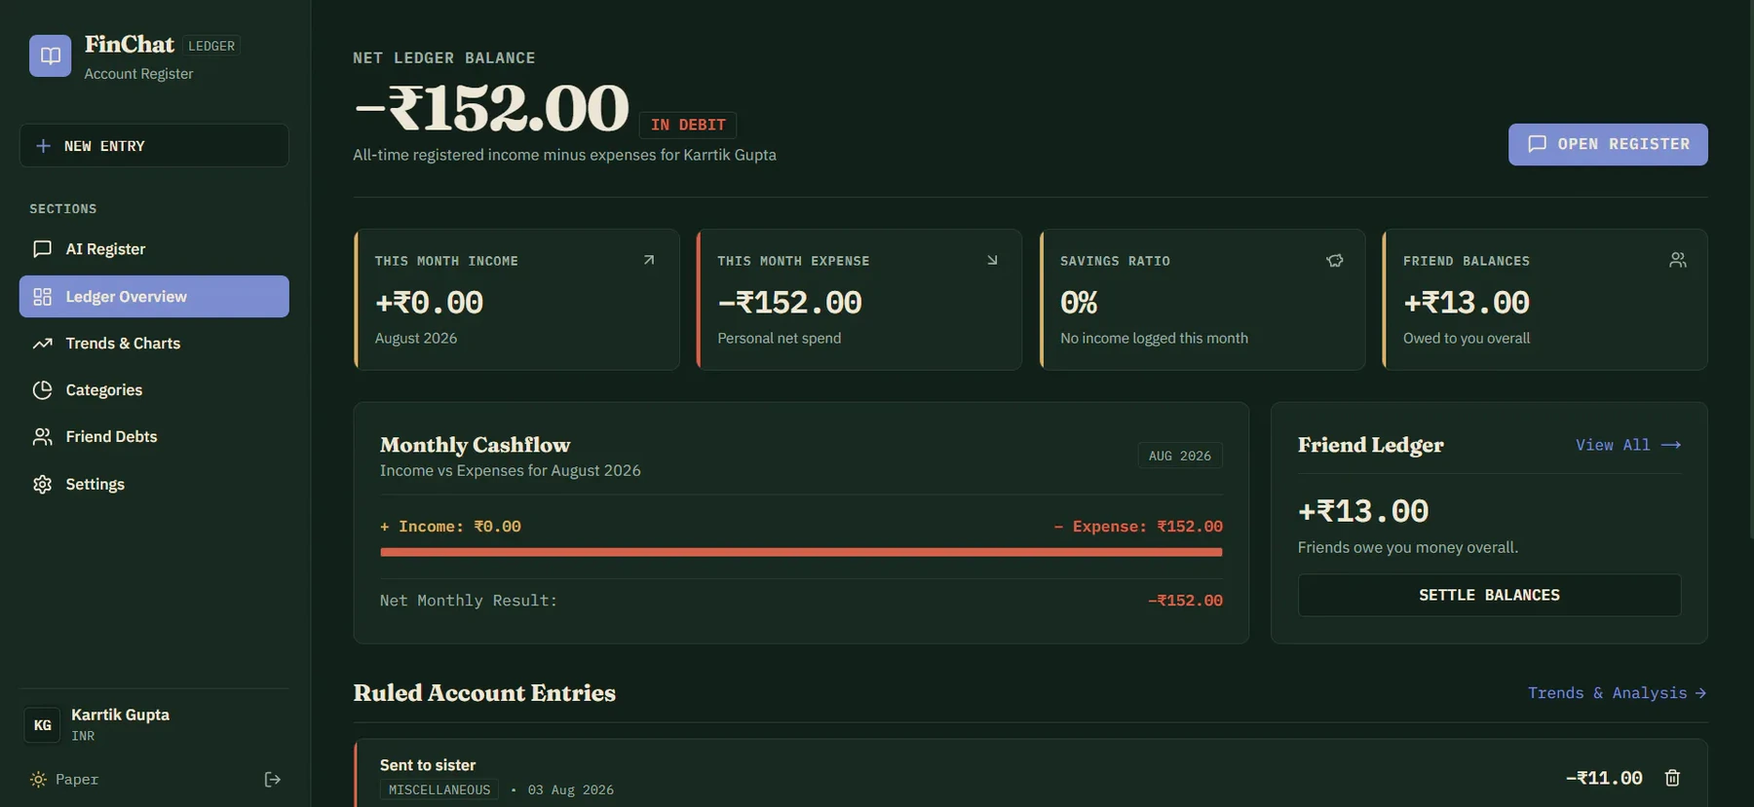Toggle the Paper theme switch
Image resolution: width=1754 pixels, height=807 pixels.
pos(64,779)
